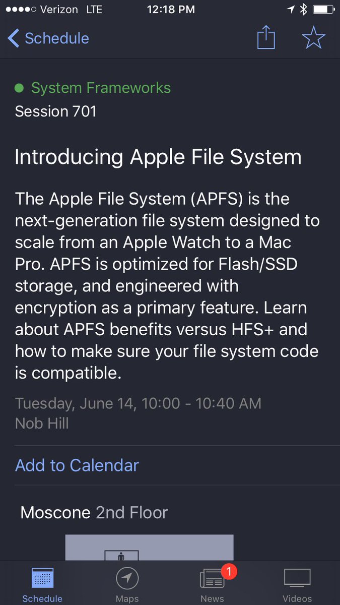The image size is (340, 605).
Task: Tap the back chevron arrow
Action: (x=14, y=38)
